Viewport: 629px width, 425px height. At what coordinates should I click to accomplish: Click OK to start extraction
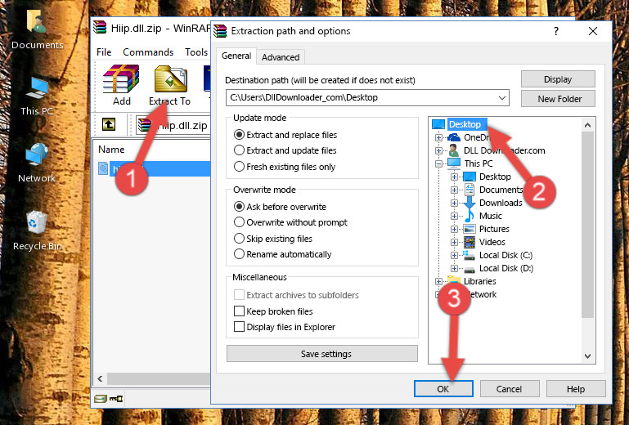pyautogui.click(x=443, y=389)
